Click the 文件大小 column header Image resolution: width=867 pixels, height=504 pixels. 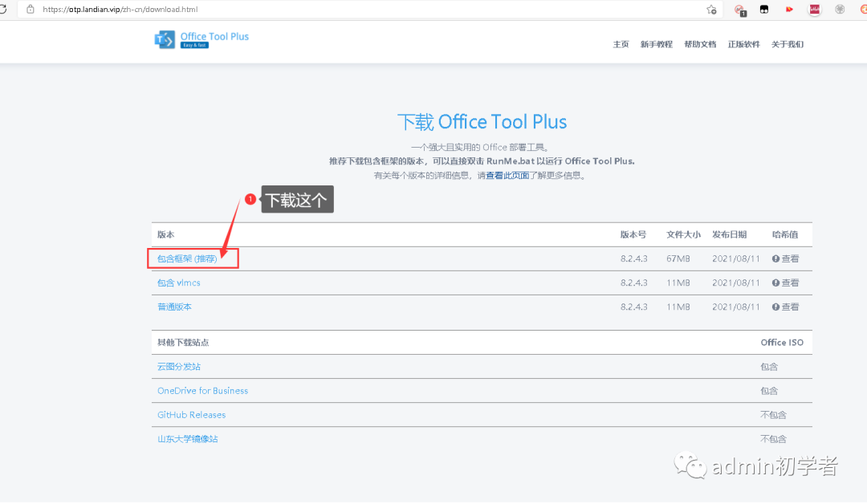pyautogui.click(x=683, y=234)
